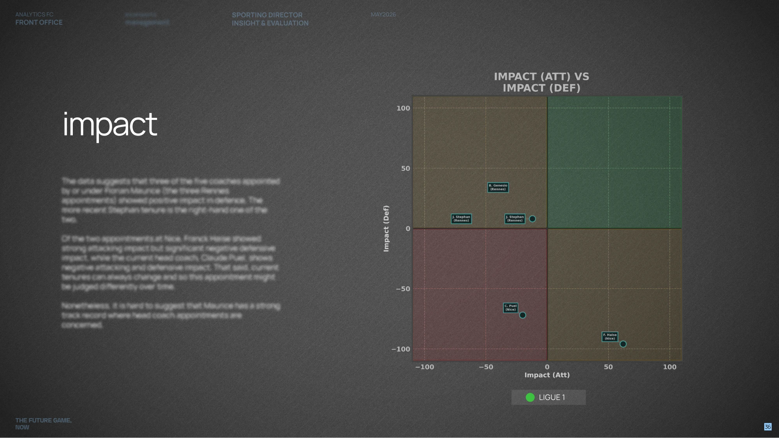Viewport: 779px width, 438px height.
Task: Click the green Ligue 1 legend dot
Action: 530,397
